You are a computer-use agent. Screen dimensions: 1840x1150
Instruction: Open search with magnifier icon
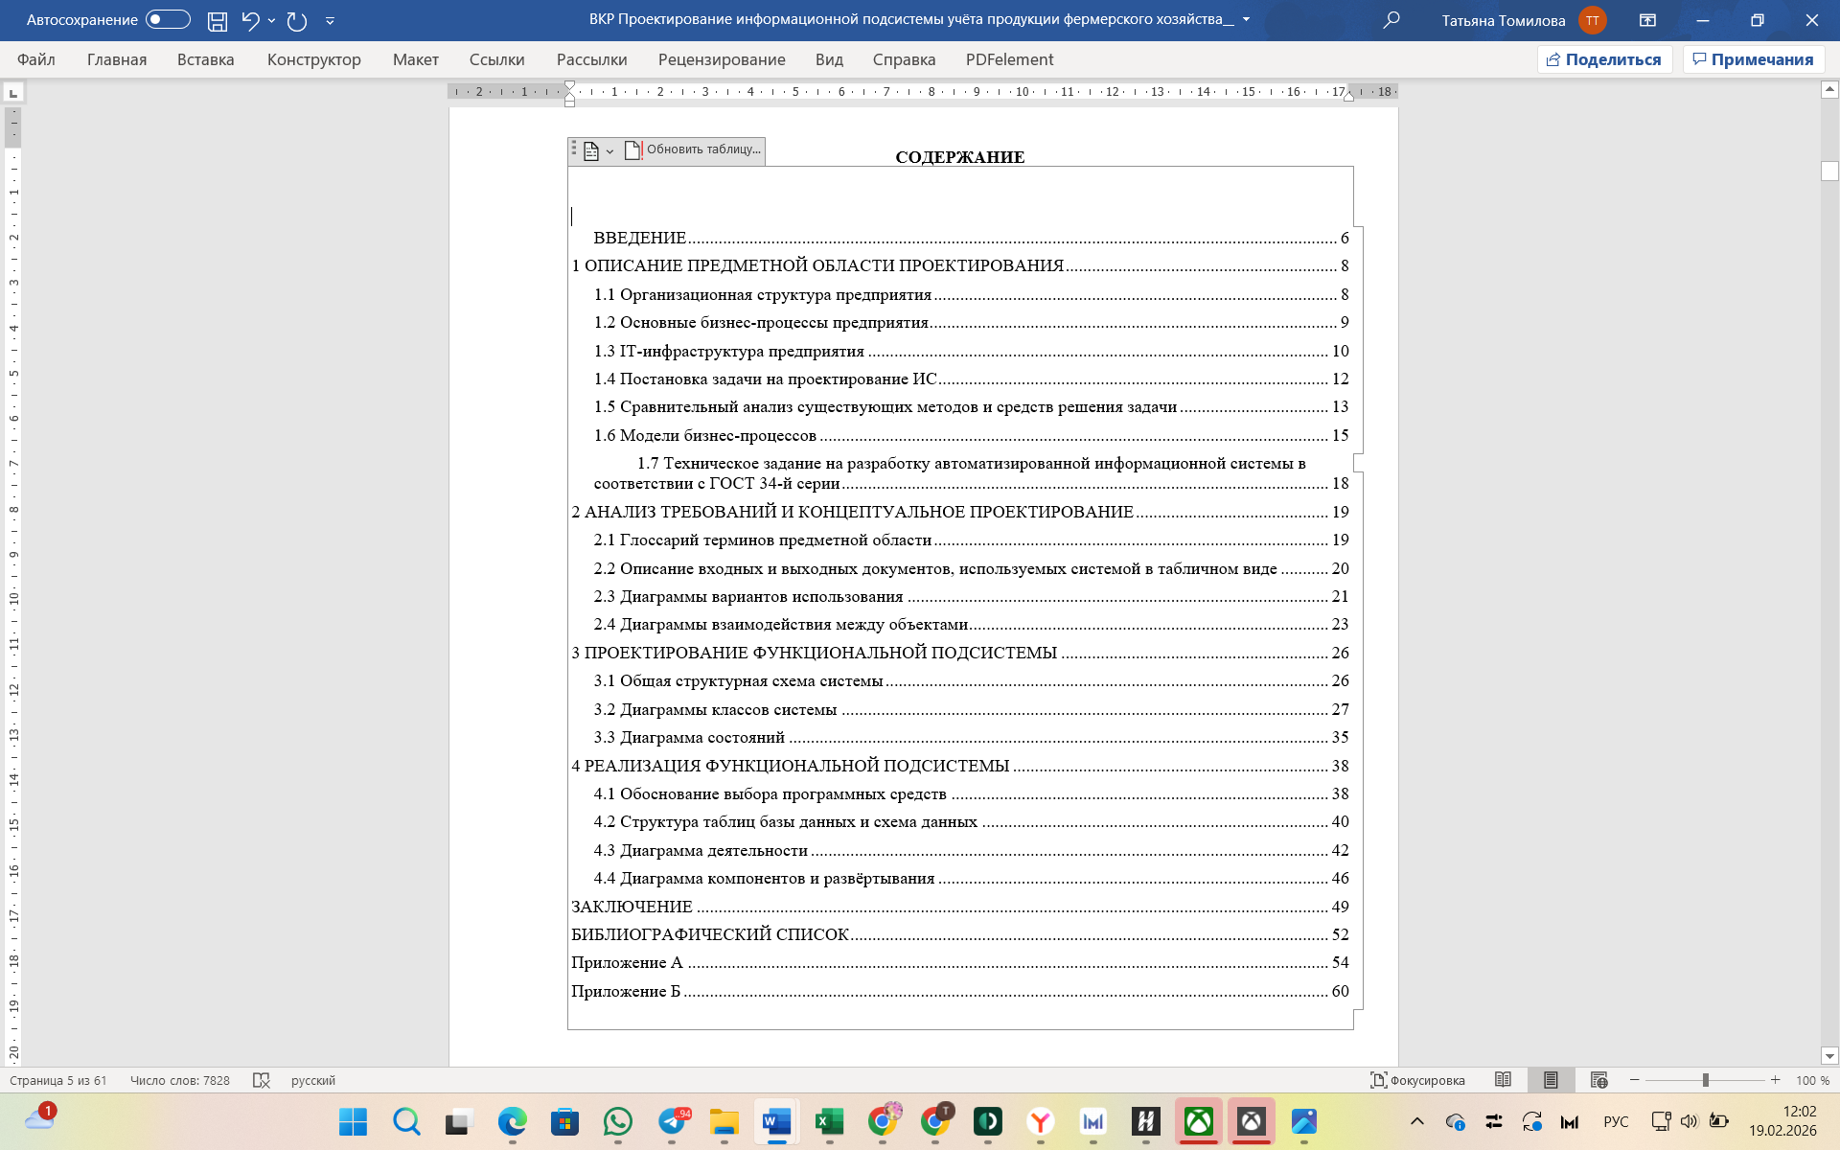(1391, 20)
